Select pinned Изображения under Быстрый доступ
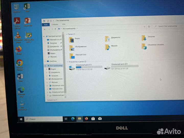The height and width of the screenshot is (138, 184). (x=55, y=50)
